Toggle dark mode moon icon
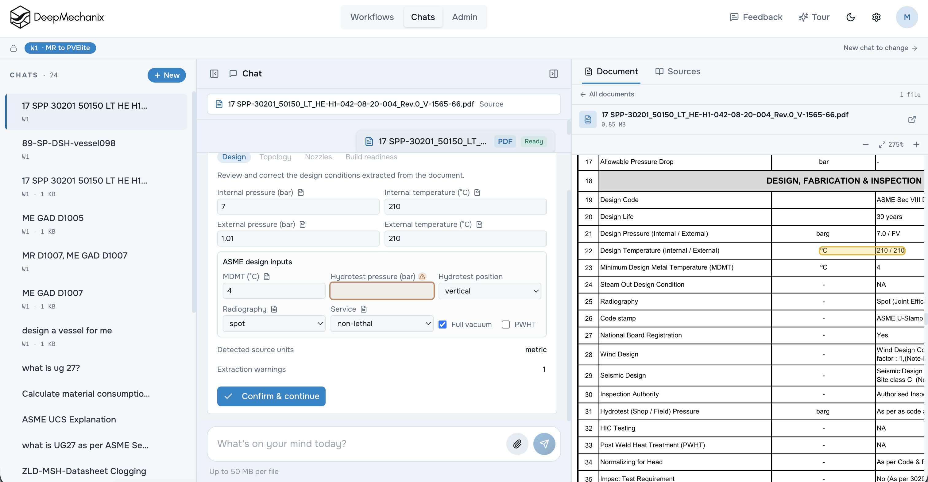 [851, 17]
